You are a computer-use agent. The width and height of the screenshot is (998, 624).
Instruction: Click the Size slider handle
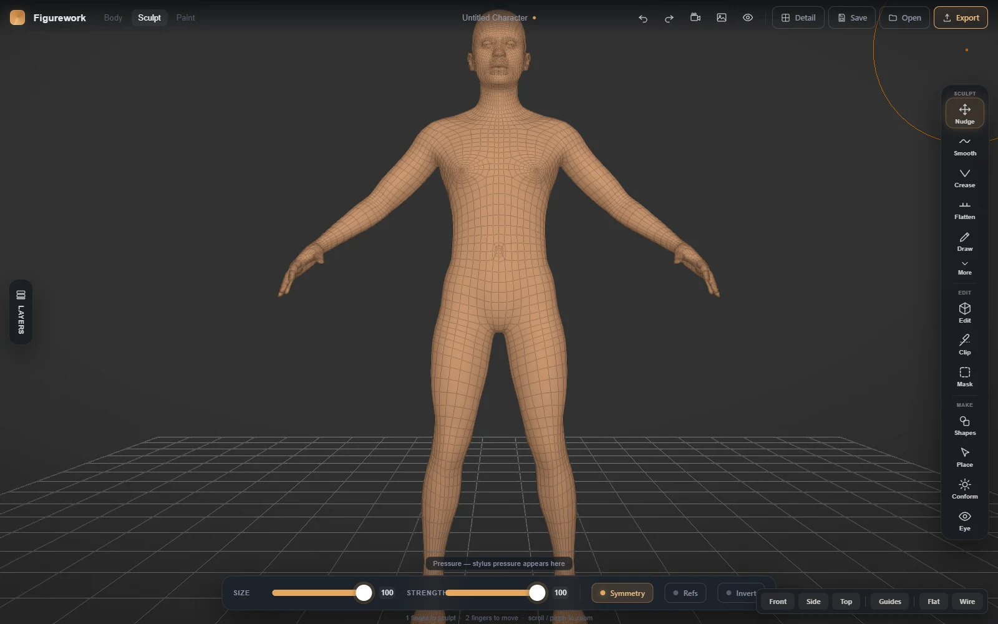[x=364, y=593]
